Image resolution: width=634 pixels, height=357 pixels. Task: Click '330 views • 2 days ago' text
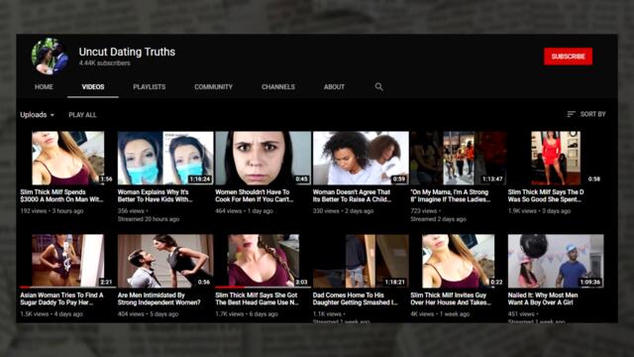[344, 211]
